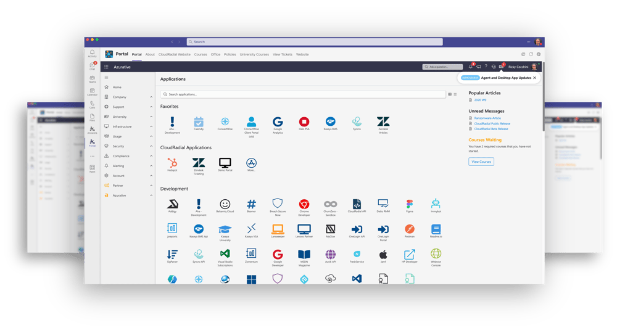Open Zendesk Ticketing app

199,166
